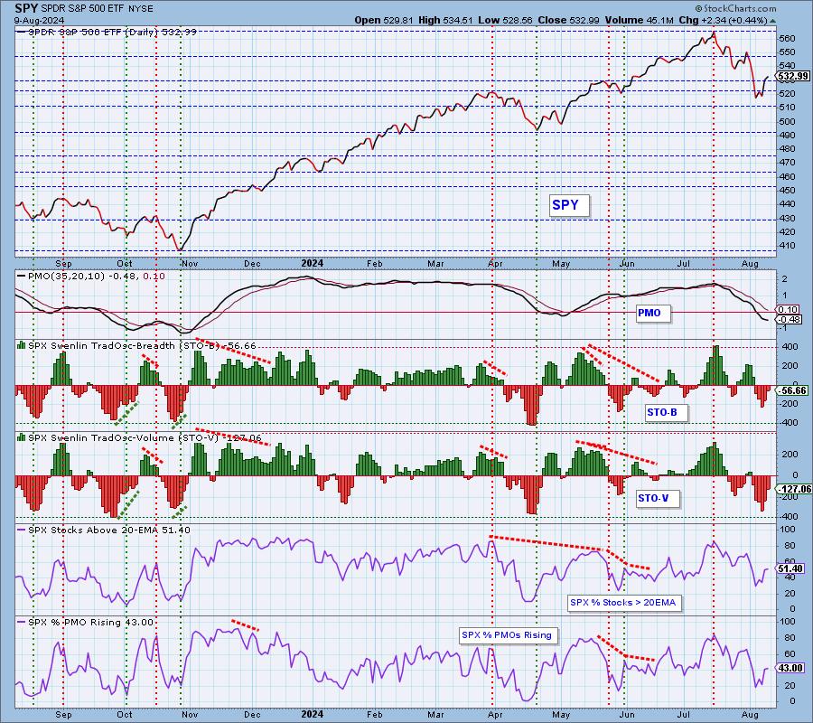Viewport: 813px width, 723px height.
Task: Click the 410 price axis label
Action: pyautogui.click(x=788, y=246)
